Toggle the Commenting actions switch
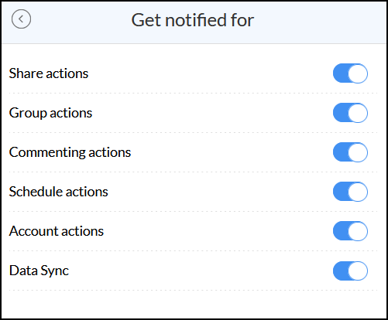 [350, 152]
